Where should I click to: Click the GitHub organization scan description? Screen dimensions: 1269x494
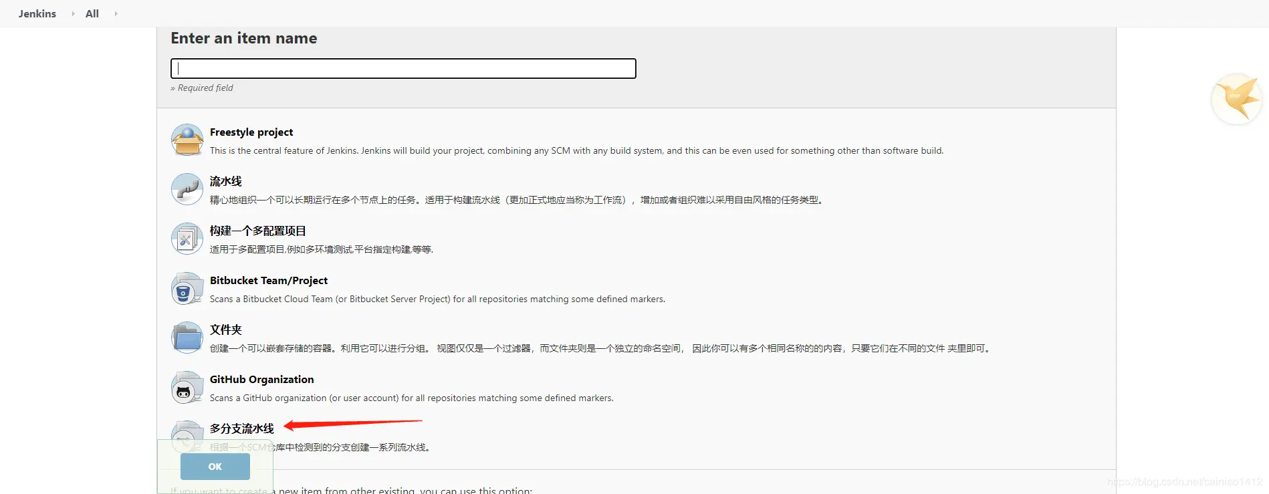click(x=412, y=398)
